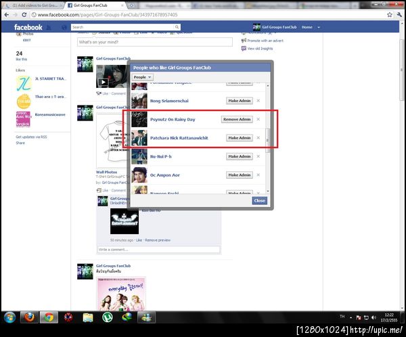Remove Patchara Nick Rattanawichit with X icon
Viewport: 406px width, 337px height.
(x=258, y=138)
